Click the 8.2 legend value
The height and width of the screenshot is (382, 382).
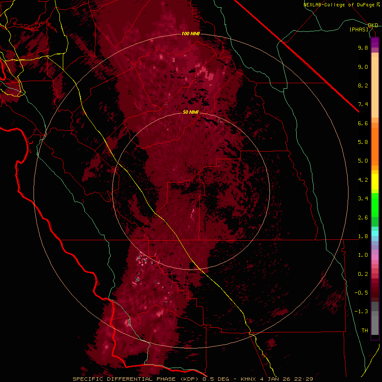click(x=363, y=85)
